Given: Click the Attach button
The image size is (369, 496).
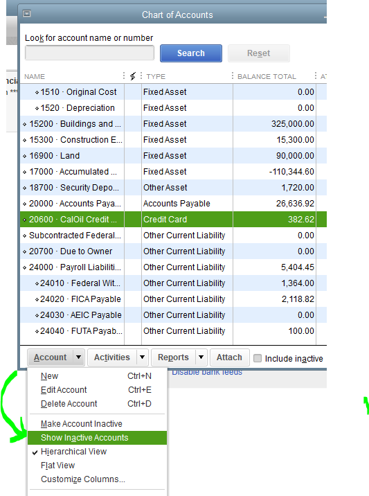Looking at the screenshot, I should pos(230,357).
